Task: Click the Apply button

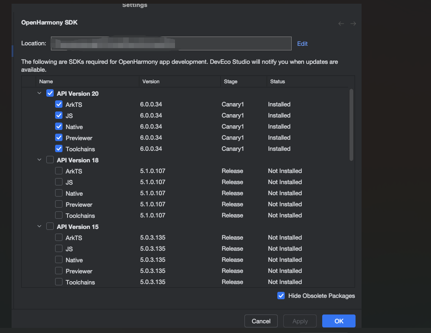Action: (x=300, y=321)
